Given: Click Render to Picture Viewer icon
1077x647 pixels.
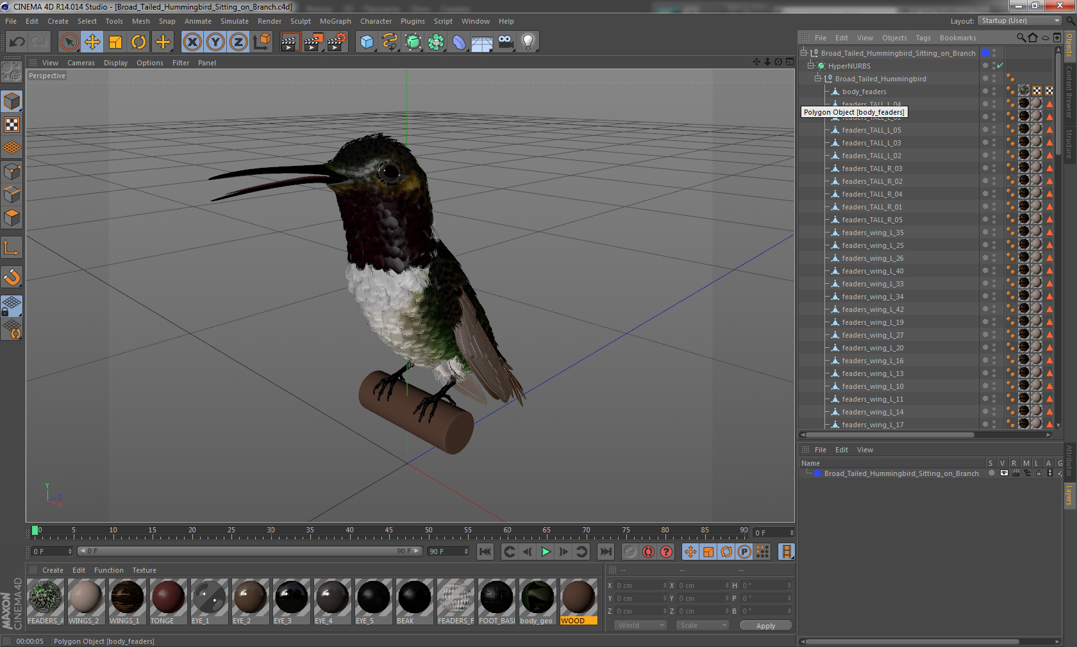Looking at the screenshot, I should coord(313,42).
